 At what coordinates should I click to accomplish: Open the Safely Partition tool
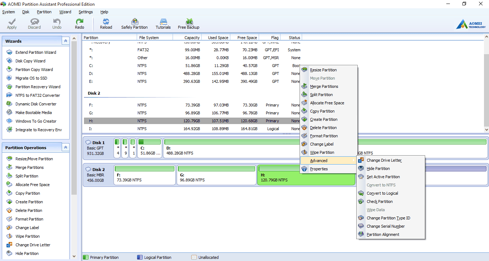135,24
